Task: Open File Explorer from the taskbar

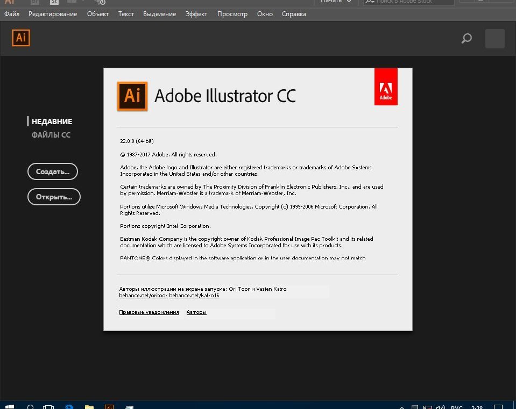Action: click(x=89, y=407)
